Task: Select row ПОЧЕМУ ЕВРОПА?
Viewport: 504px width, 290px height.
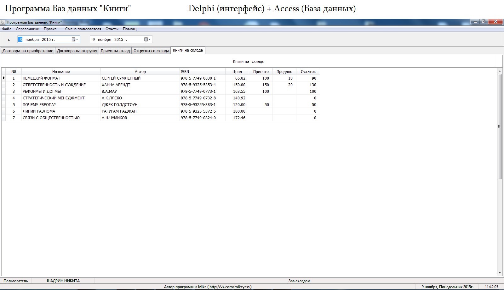Action: [x=161, y=104]
